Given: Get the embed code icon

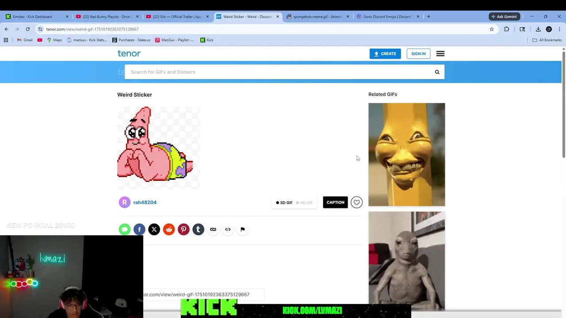Looking at the screenshot, I should pos(228,229).
